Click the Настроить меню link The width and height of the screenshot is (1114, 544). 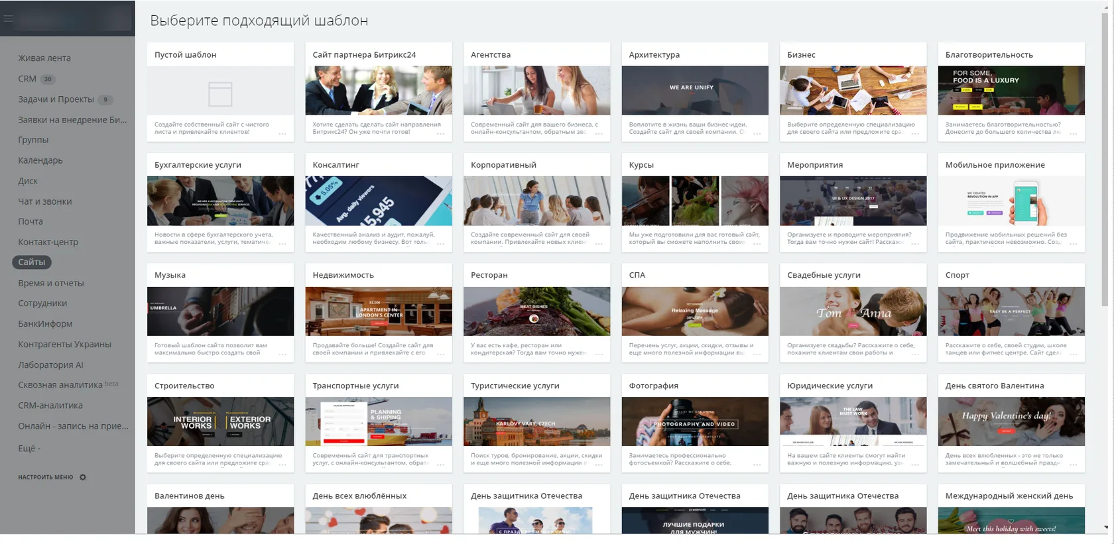click(46, 477)
